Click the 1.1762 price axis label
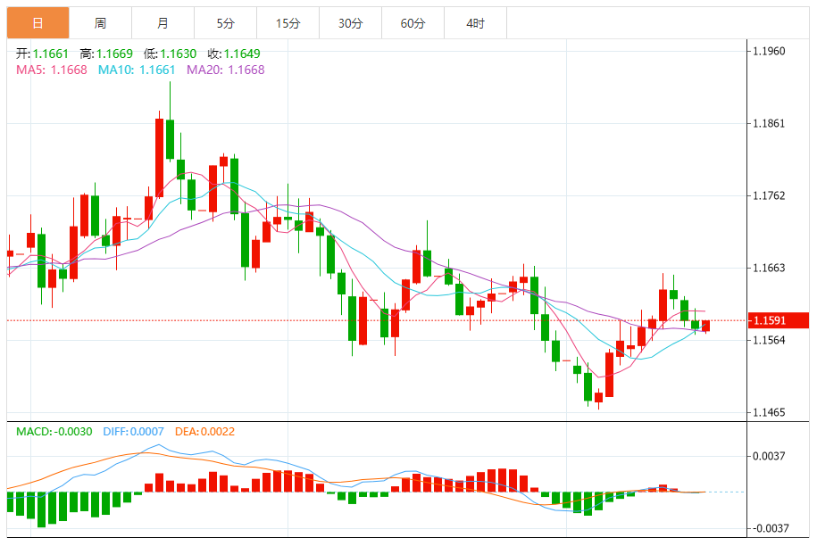Image resolution: width=817 pixels, height=538 pixels. pyautogui.click(x=769, y=195)
